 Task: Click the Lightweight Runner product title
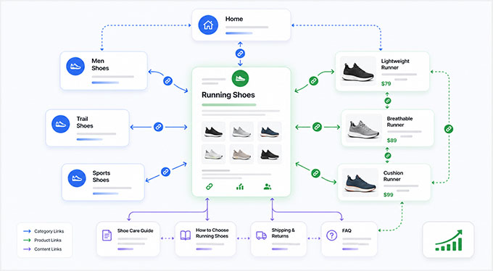click(395, 64)
